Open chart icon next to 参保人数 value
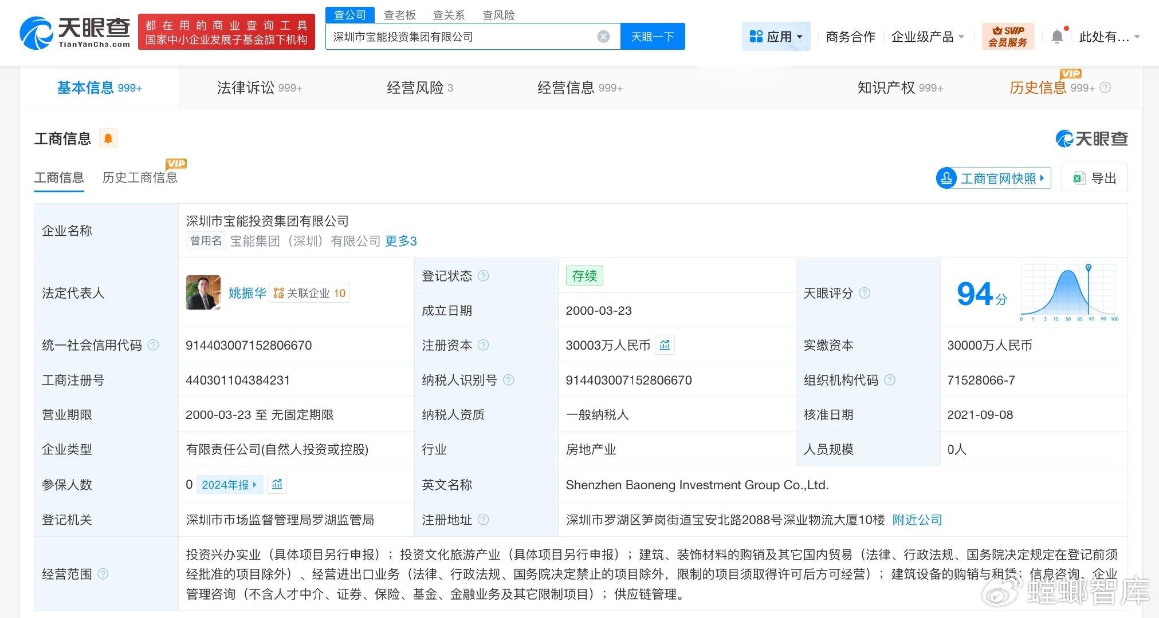The height and width of the screenshot is (618, 1159). click(277, 485)
